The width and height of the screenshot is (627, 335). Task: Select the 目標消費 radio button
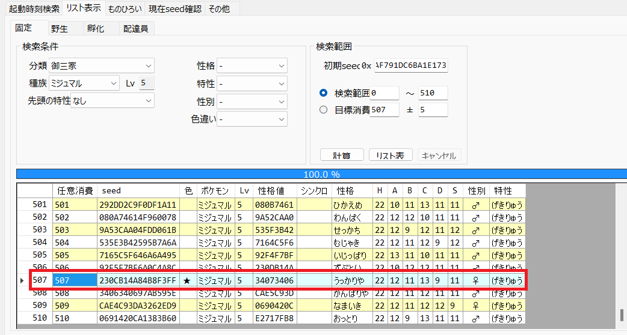[324, 110]
